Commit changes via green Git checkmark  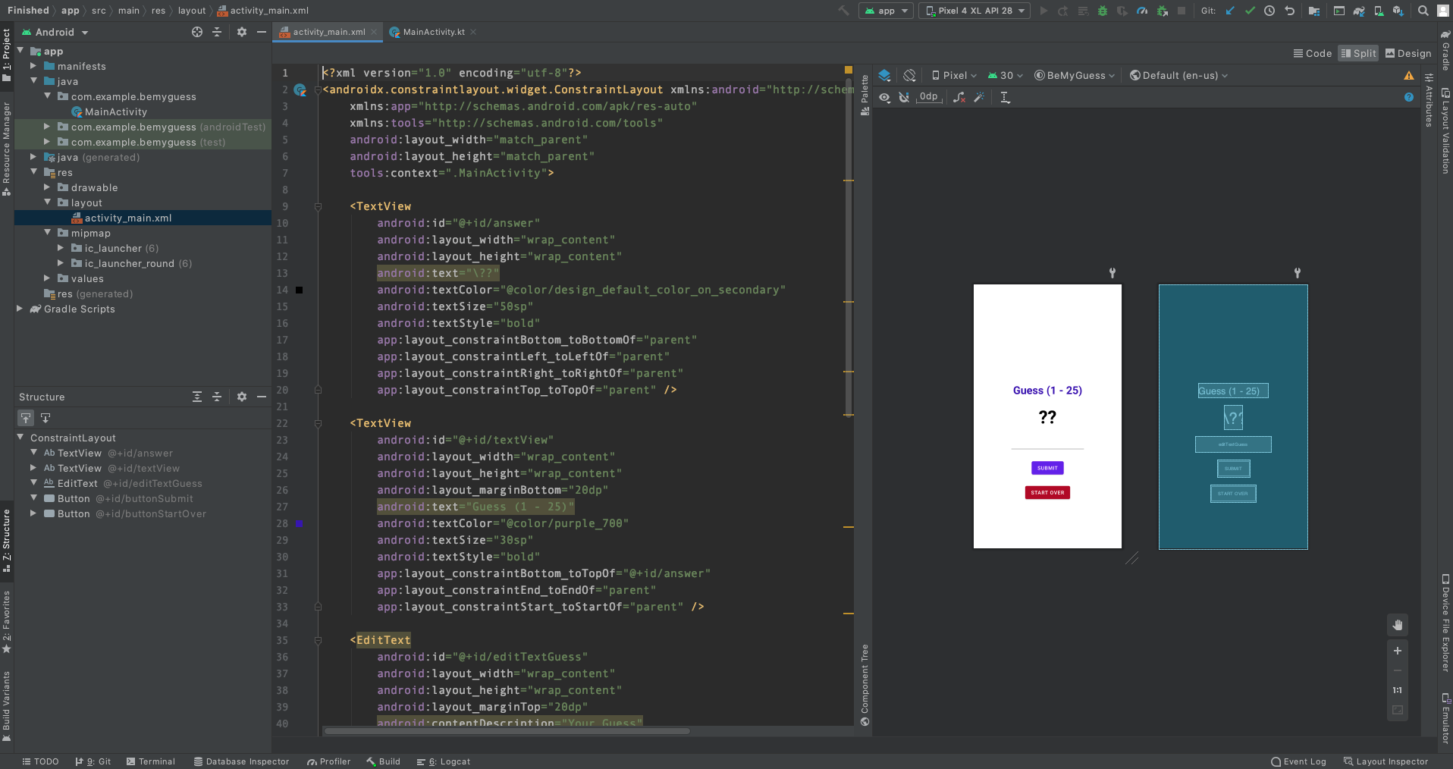tap(1249, 11)
